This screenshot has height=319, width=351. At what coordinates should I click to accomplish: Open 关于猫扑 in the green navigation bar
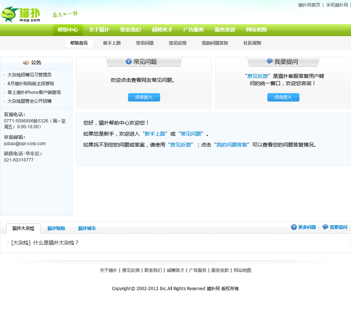pyautogui.click(x=99, y=30)
